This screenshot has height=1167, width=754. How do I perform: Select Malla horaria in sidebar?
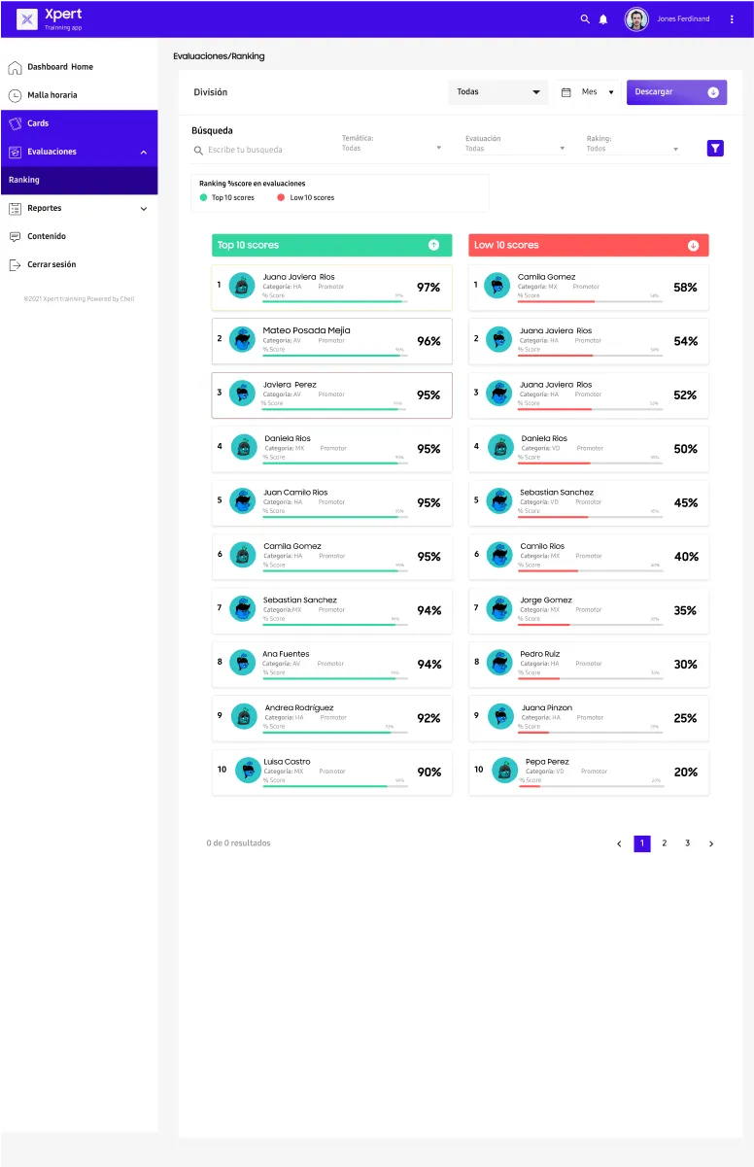click(51, 95)
